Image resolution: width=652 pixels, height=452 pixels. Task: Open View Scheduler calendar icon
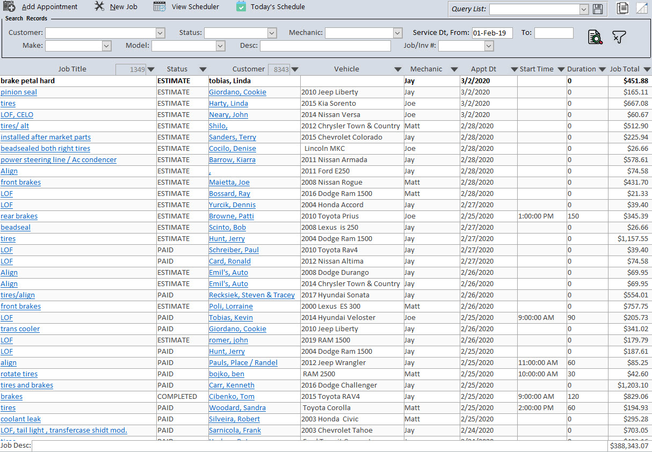tap(160, 7)
